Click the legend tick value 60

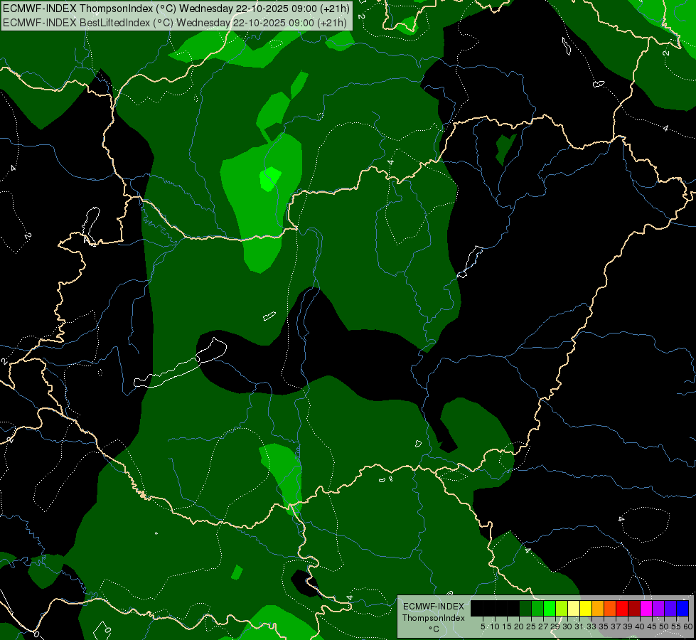[x=688, y=626]
